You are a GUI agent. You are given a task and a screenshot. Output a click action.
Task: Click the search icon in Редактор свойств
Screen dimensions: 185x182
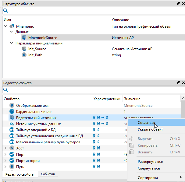point(5,90)
